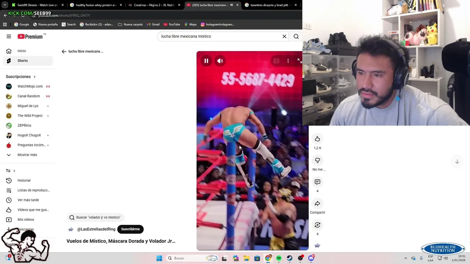
Task: Like the Short with thumbs up
Action: coord(317,139)
